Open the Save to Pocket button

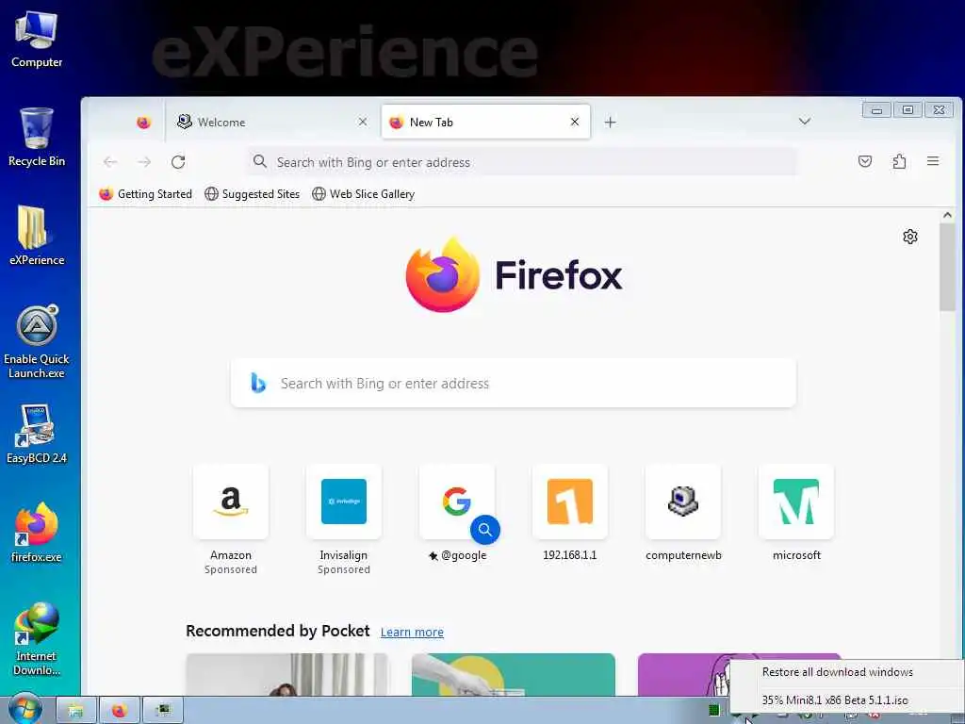[x=865, y=161]
